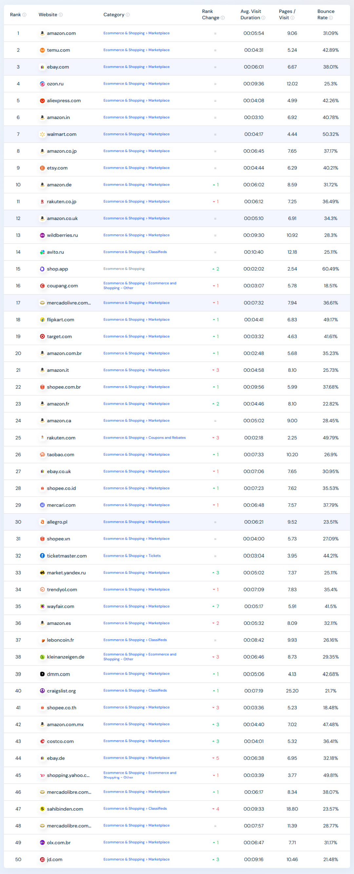Click the rakuten.co.jp favicon
Image resolution: width=354 pixels, height=874 pixels.
[42, 202]
